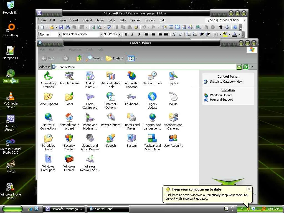Open the Style dropdown showing Normal

(x=59, y=34)
